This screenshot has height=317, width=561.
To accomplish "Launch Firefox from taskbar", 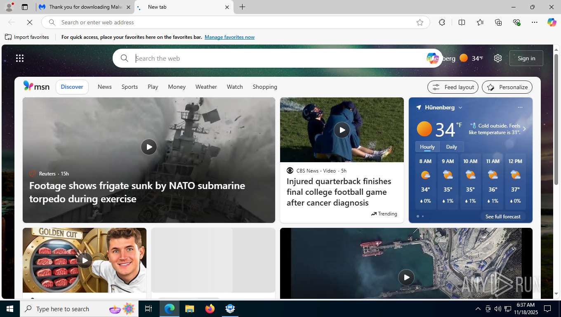I will [210, 309].
